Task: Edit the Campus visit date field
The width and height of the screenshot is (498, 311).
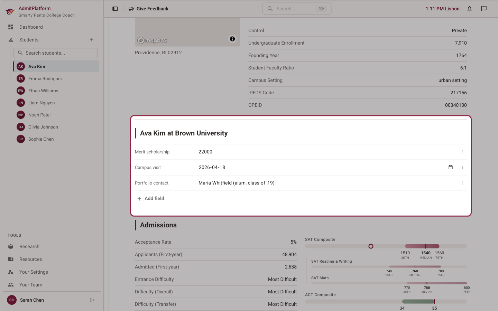Action: tap(326, 167)
